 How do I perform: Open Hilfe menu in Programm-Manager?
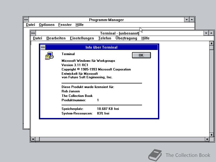79,25
